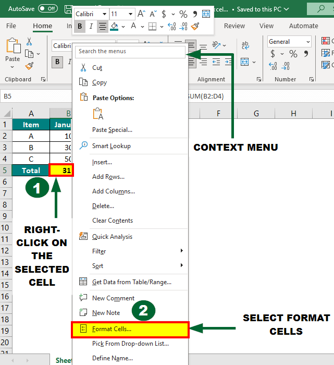
Task: Click borders icon in mini toolbar
Action: [152, 26]
